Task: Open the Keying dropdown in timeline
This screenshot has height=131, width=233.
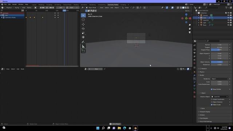Action: (17, 8)
